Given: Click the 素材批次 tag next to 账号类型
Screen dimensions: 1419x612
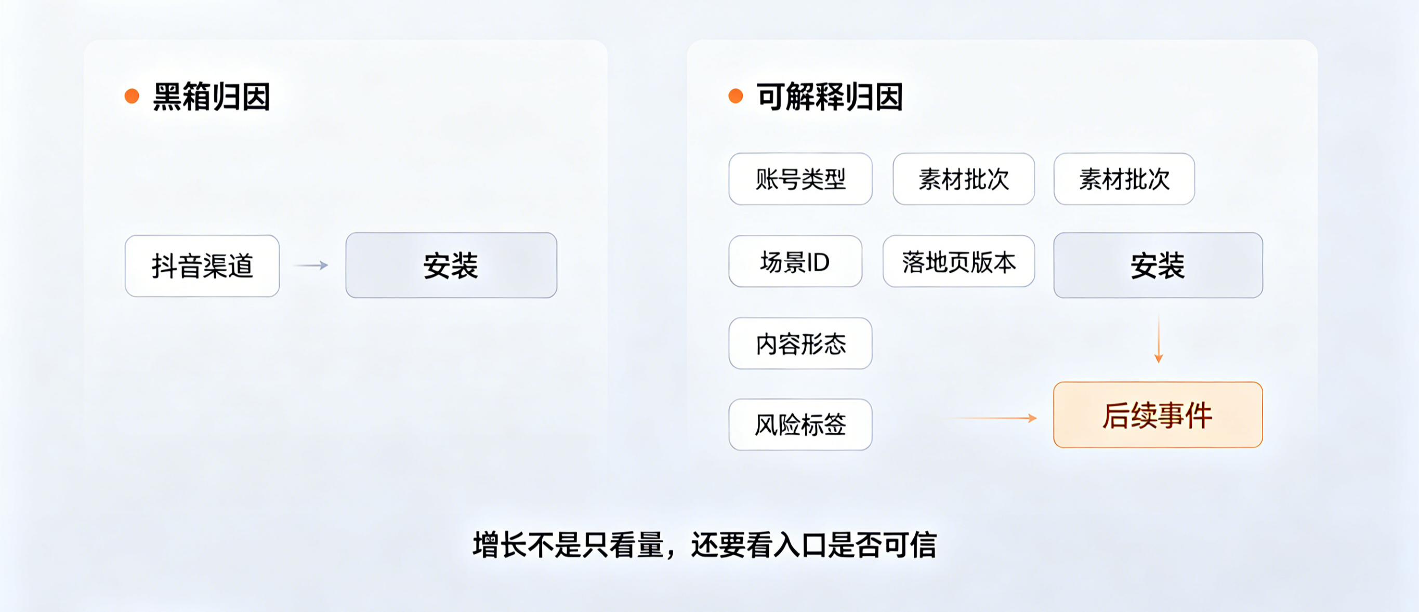Looking at the screenshot, I should tap(964, 179).
